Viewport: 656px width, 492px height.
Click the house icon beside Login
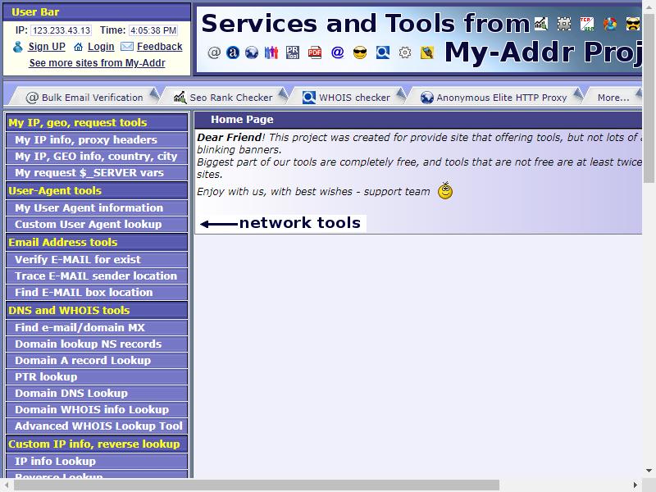pos(78,47)
